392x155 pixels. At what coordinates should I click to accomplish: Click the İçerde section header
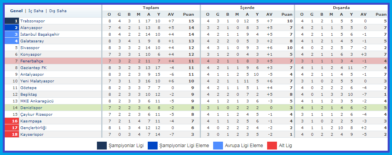247,8
